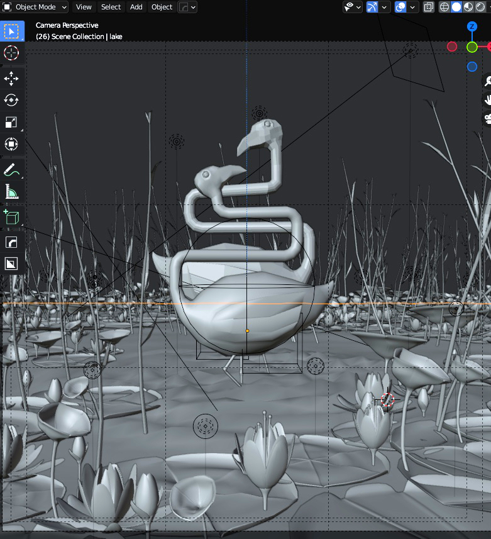Open the Add menu
Viewport: 491px width, 539px height.
136,7
